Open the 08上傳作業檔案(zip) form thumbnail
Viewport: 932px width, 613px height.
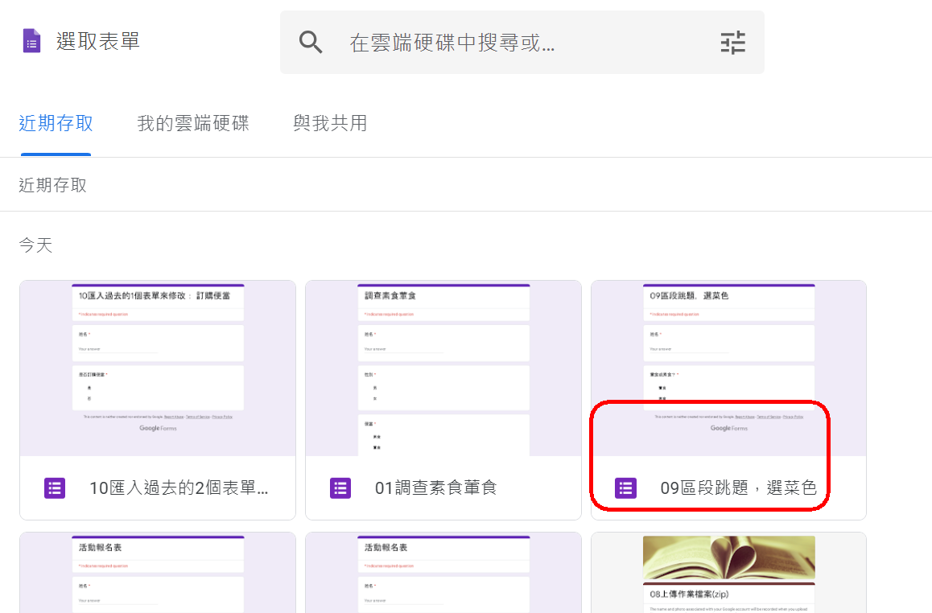[x=728, y=595]
